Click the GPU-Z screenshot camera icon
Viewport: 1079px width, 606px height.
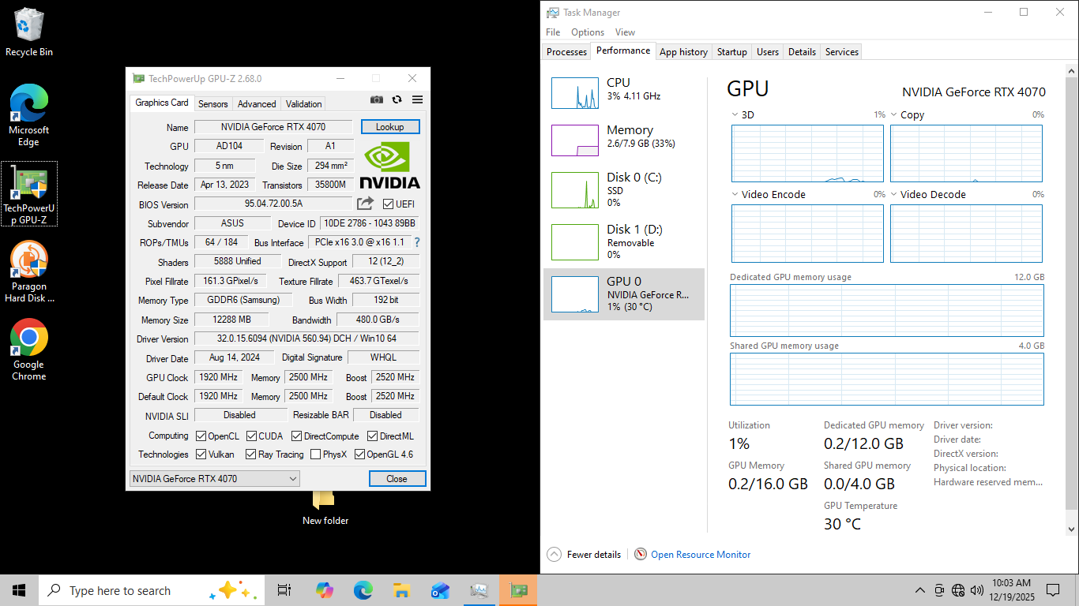[x=377, y=100]
